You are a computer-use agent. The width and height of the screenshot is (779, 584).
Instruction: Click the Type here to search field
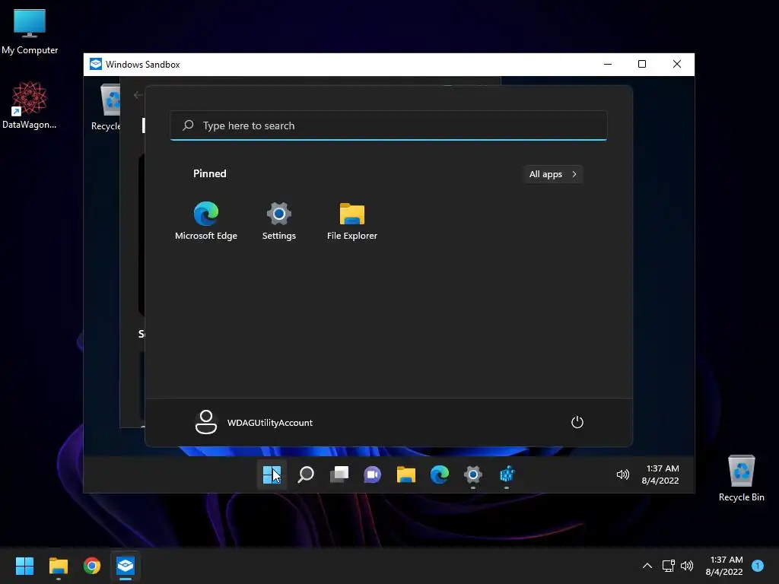(389, 125)
